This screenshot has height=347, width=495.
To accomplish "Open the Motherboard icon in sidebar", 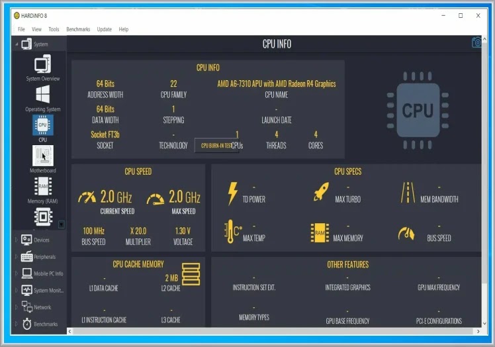I will click(42, 156).
